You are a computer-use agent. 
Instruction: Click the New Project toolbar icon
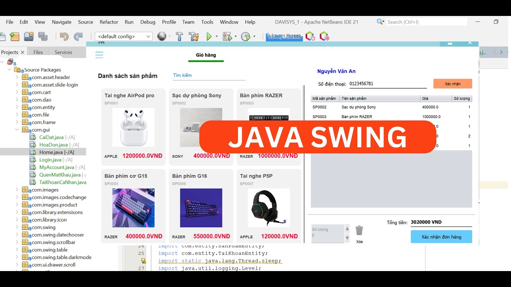click(x=15, y=36)
